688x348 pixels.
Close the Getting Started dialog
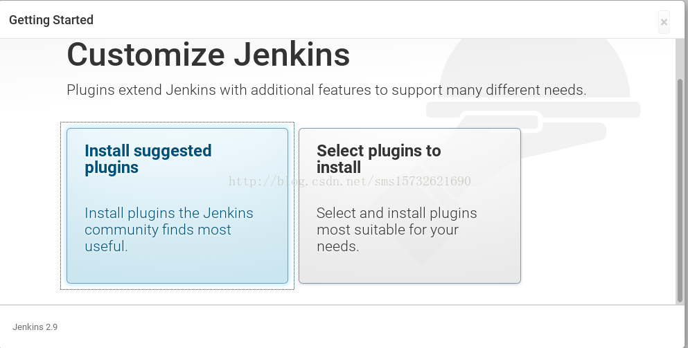(x=664, y=22)
